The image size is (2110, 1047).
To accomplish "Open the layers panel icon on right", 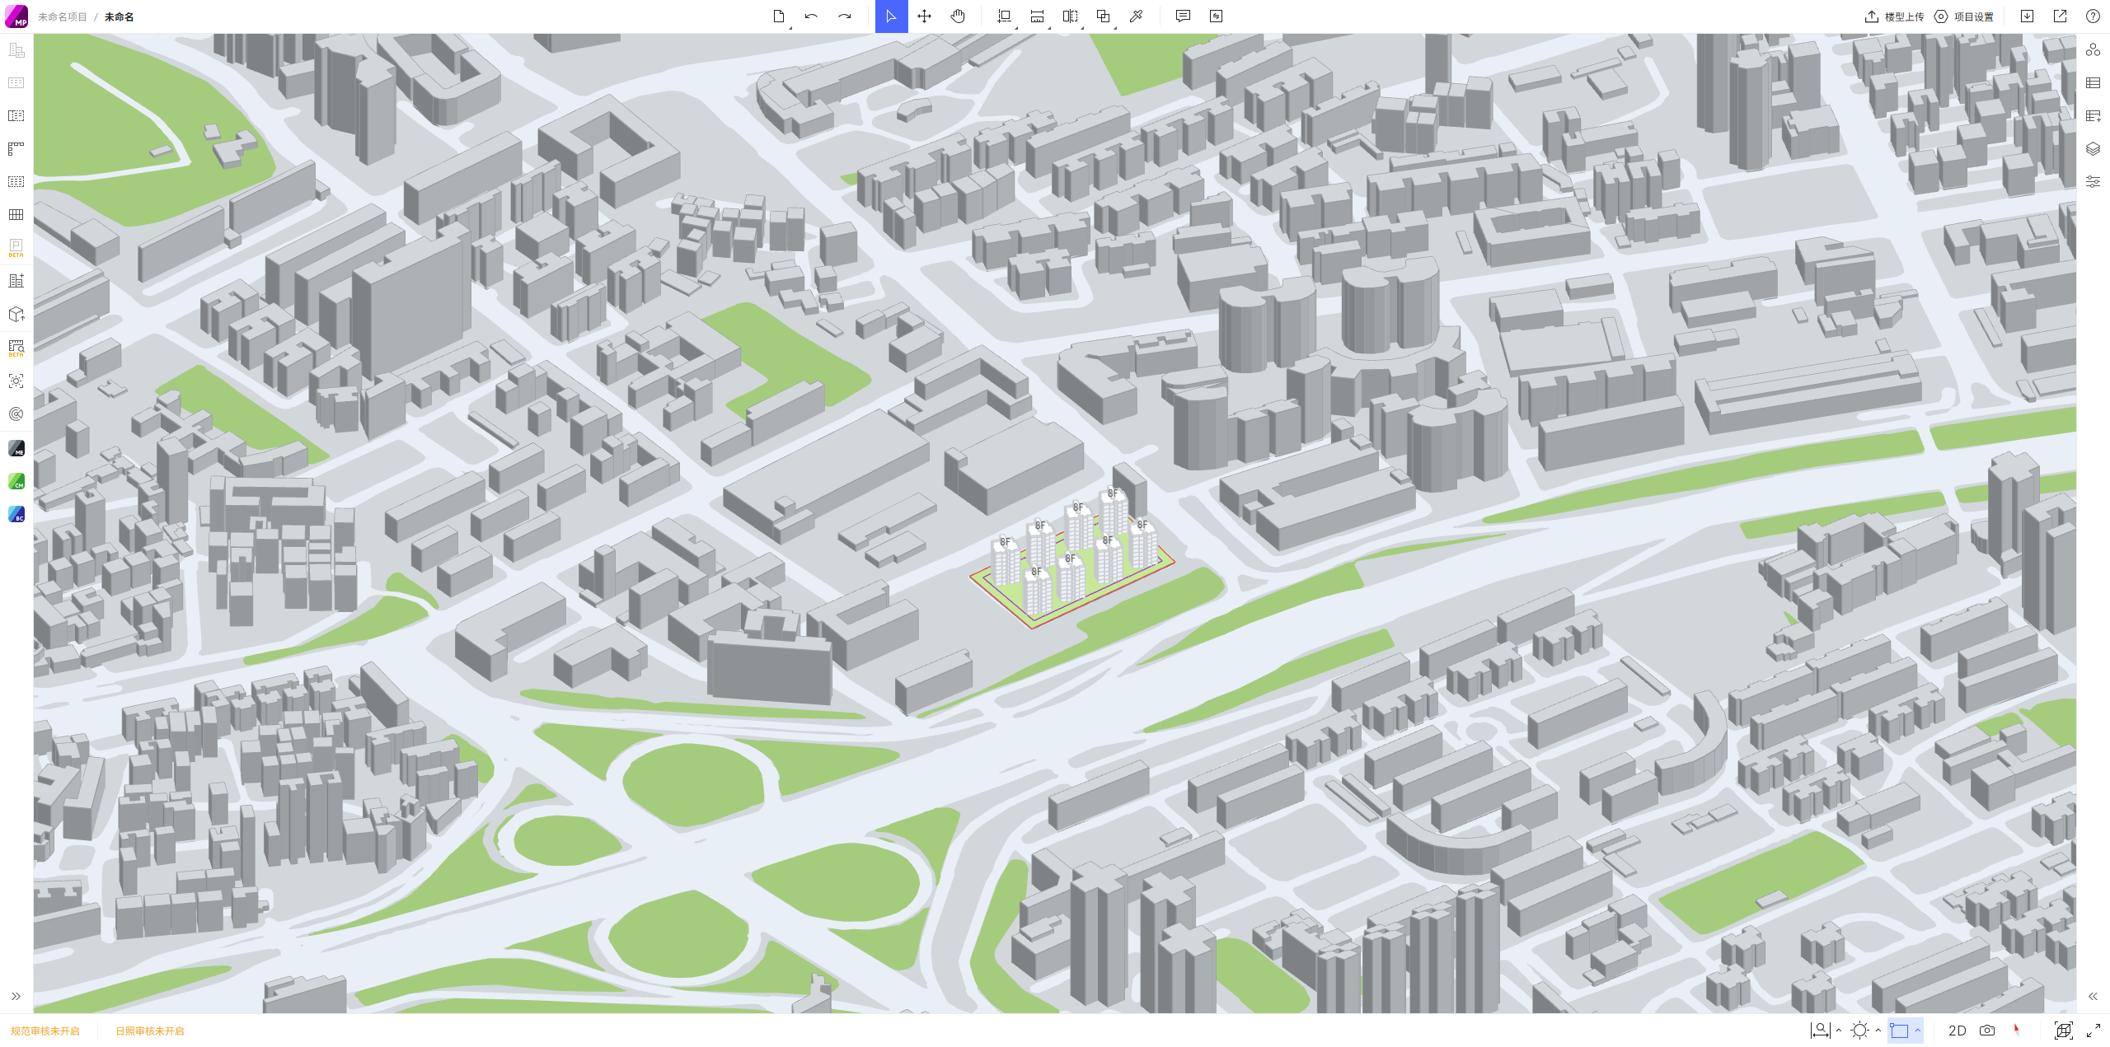I will pos(2093,149).
